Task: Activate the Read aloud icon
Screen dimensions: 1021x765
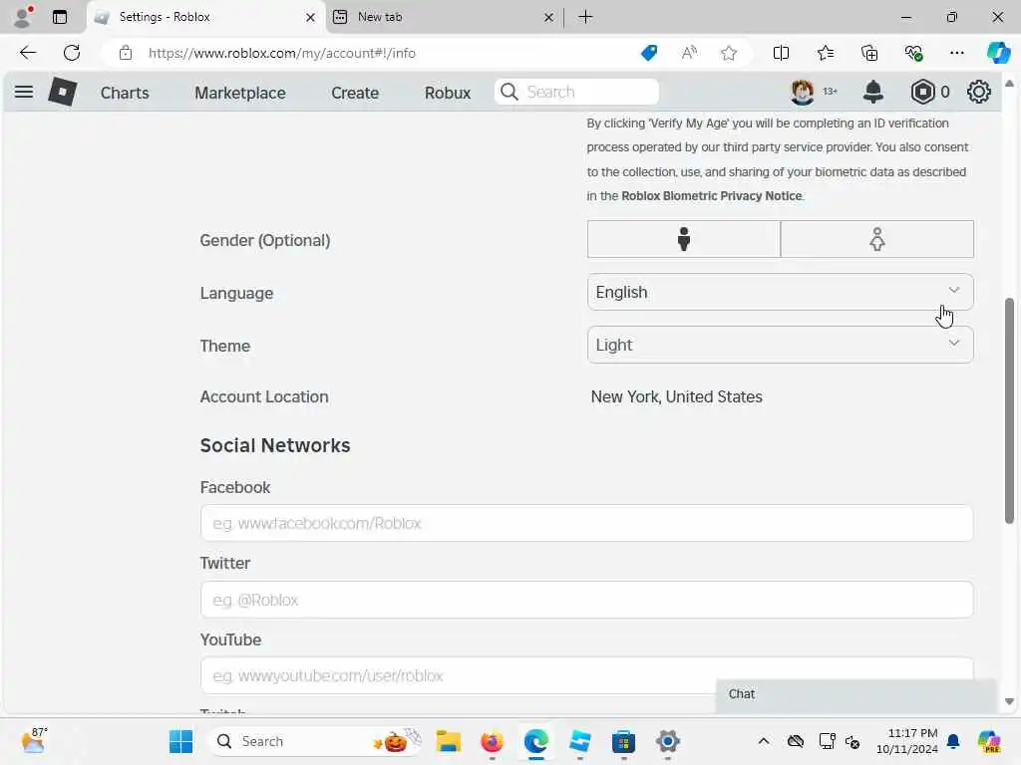Action: tap(689, 53)
